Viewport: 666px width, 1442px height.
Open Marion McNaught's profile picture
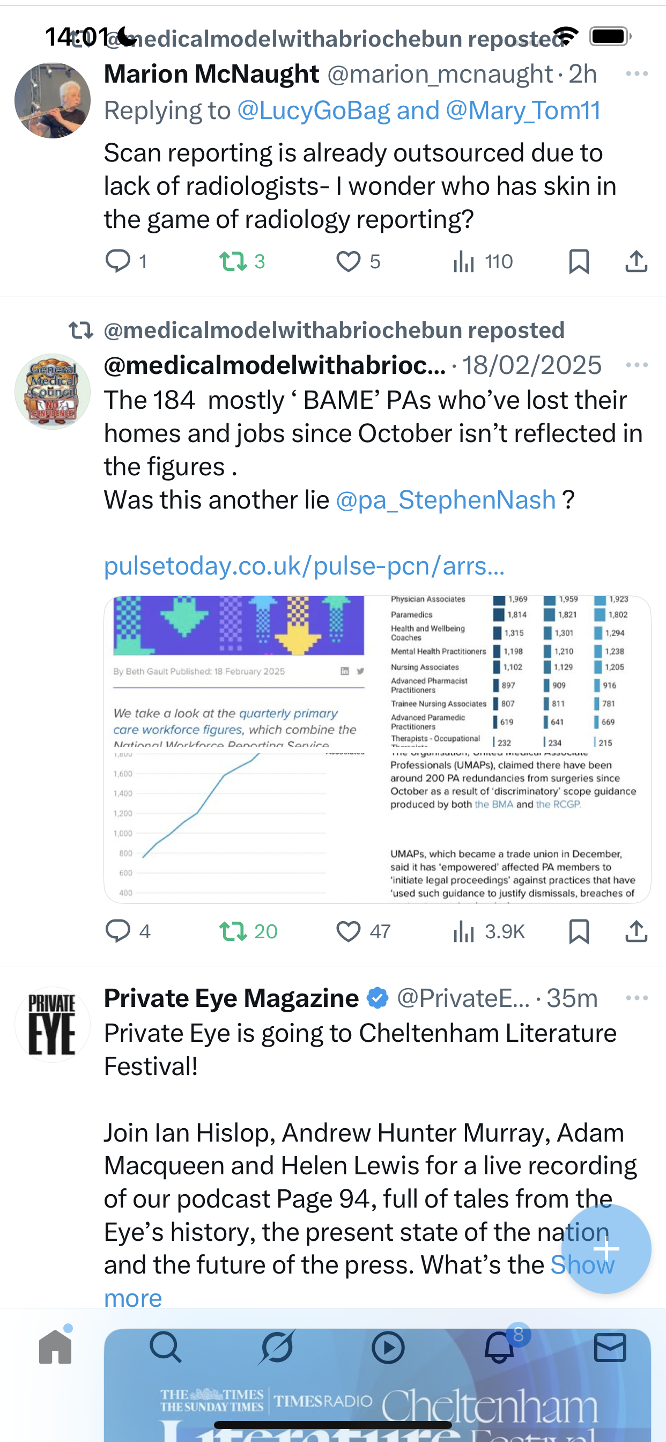pos(53,101)
